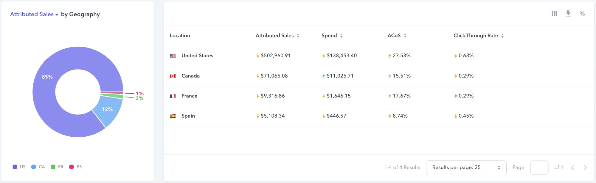Open the column chooser icon

[x=554, y=14]
